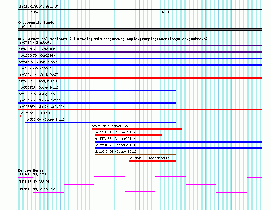This screenshot has height=210, width=271.
Task: Click the right arrow on the ruler
Action: (261, 10)
